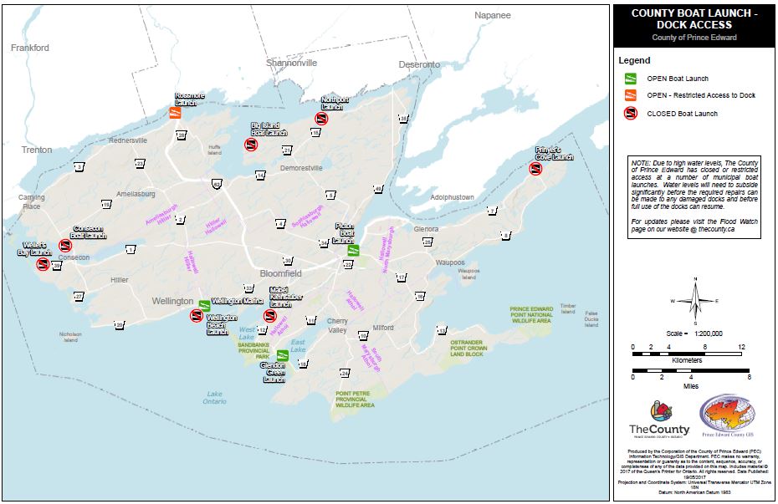Select the Northport Launch closed symbol
The height and width of the screenshot is (504, 778).
click(321, 118)
